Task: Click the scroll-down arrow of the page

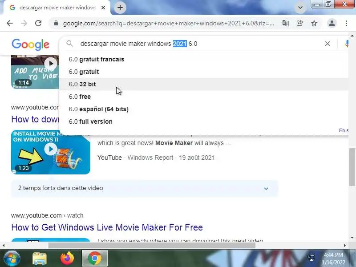Action: [x=352, y=238]
